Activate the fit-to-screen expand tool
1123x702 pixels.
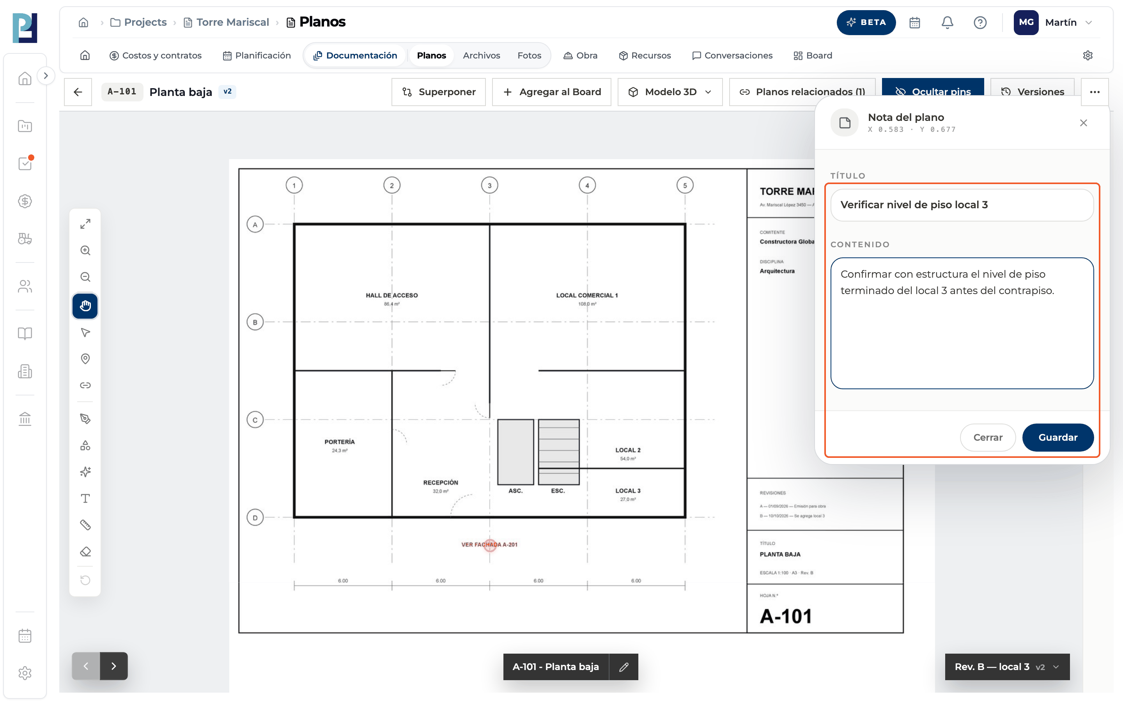click(85, 224)
